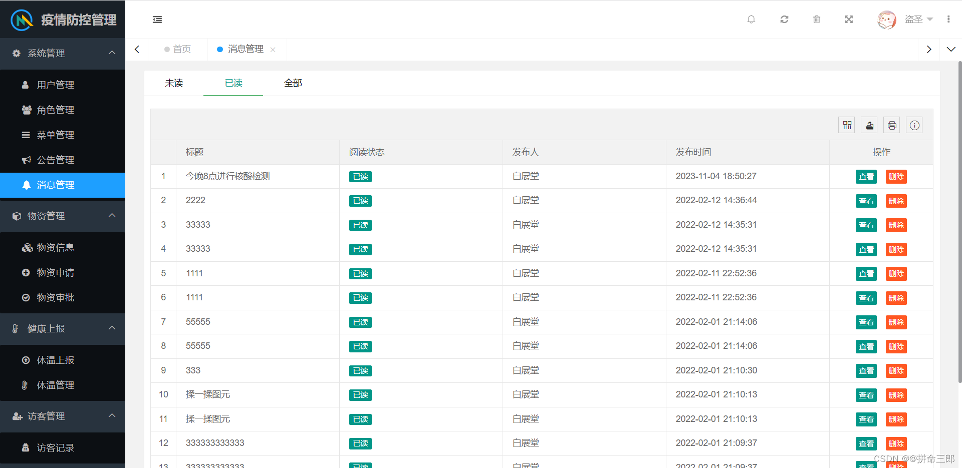Click the trash icon in header
Viewport: 962px width, 468px height.
(817, 20)
